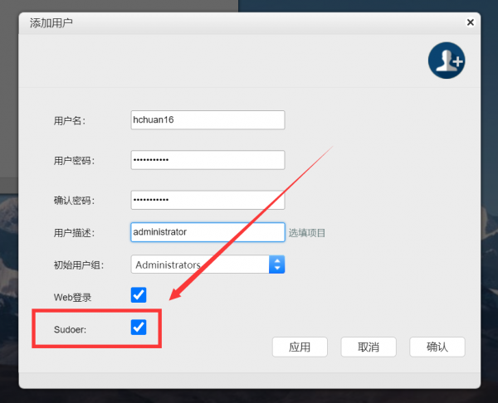This screenshot has height=403, width=498.
Task: Click the 用户名 label
Action: [x=70, y=121]
